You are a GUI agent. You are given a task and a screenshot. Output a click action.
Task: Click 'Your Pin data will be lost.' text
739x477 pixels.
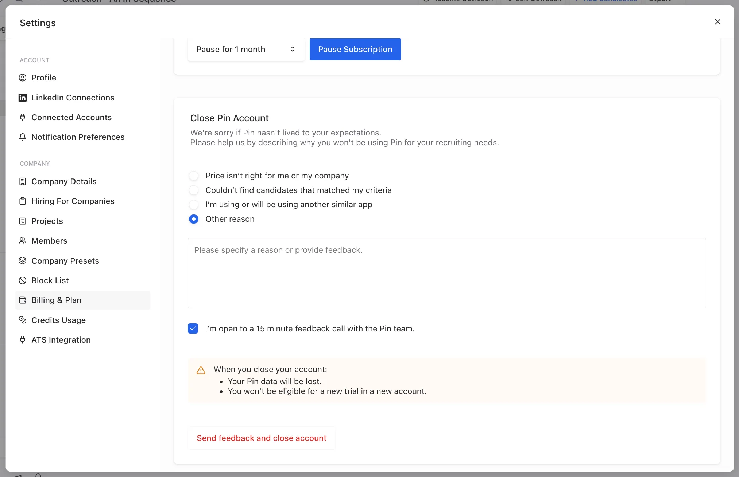pos(275,381)
